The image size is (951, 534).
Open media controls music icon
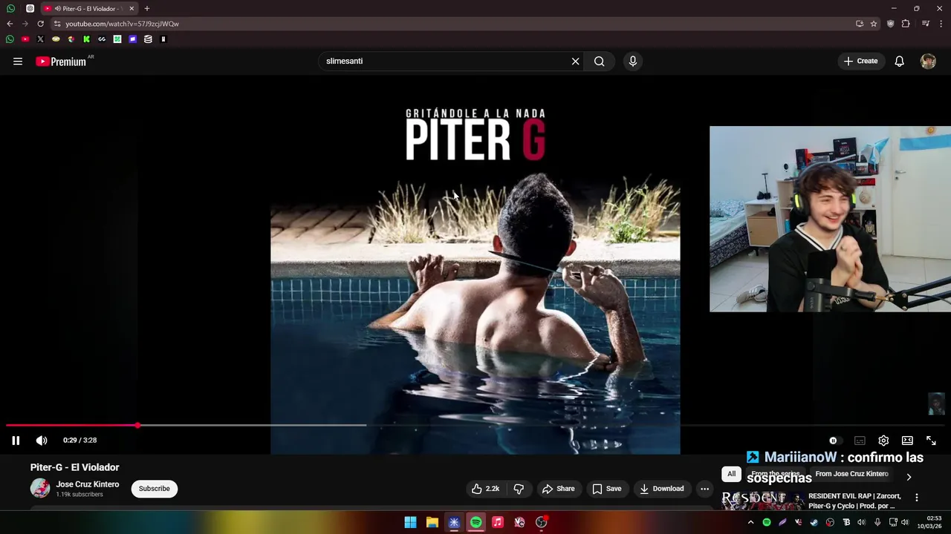coord(926,24)
